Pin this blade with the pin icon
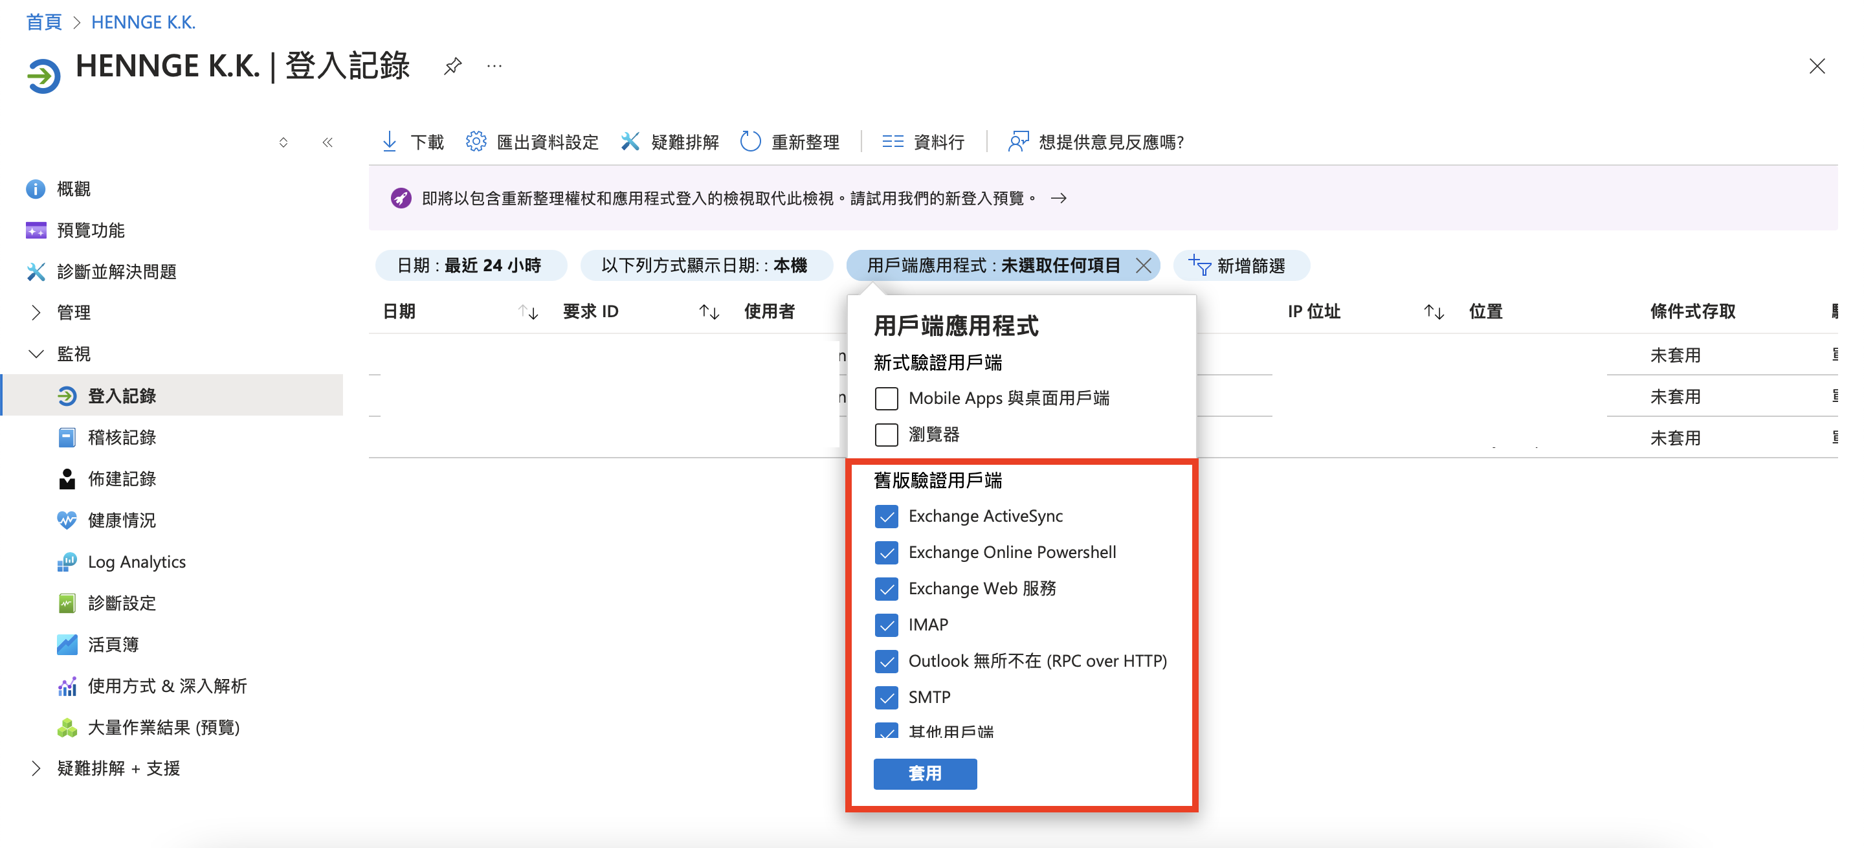Image resolution: width=1864 pixels, height=848 pixels. [x=452, y=67]
